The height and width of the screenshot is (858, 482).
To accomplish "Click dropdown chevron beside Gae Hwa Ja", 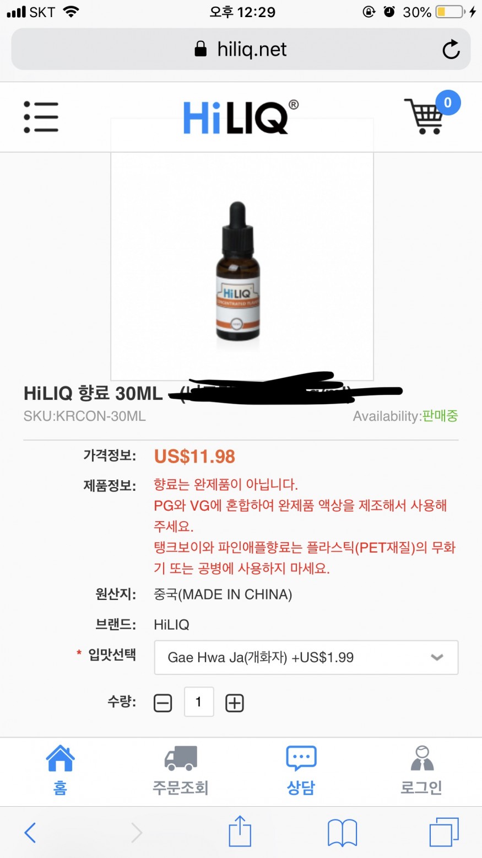I will click(437, 657).
